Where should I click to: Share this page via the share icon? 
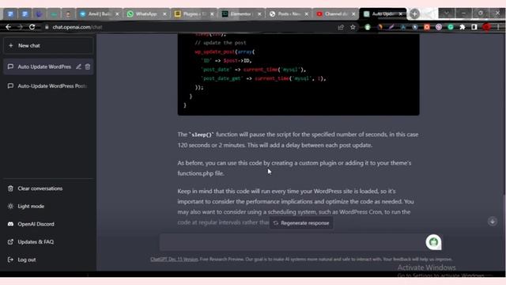click(341, 27)
